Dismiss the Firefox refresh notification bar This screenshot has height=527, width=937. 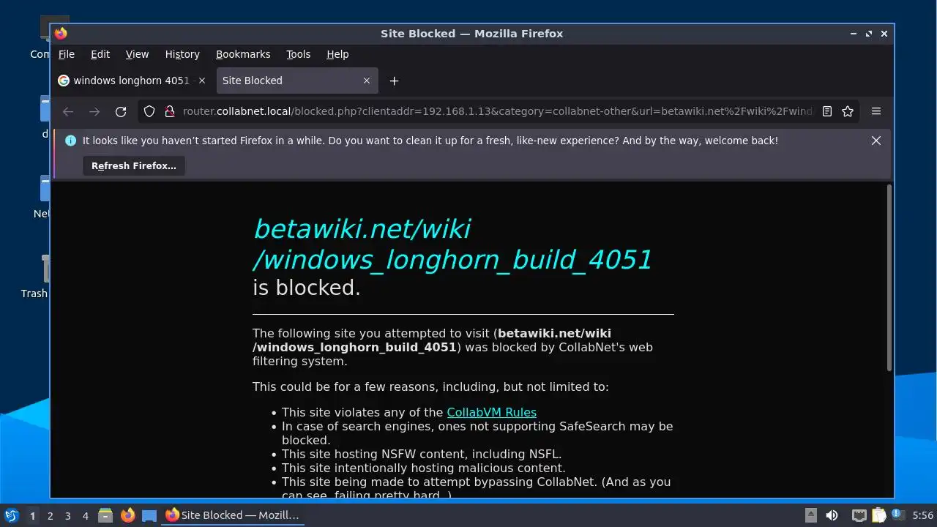click(876, 141)
